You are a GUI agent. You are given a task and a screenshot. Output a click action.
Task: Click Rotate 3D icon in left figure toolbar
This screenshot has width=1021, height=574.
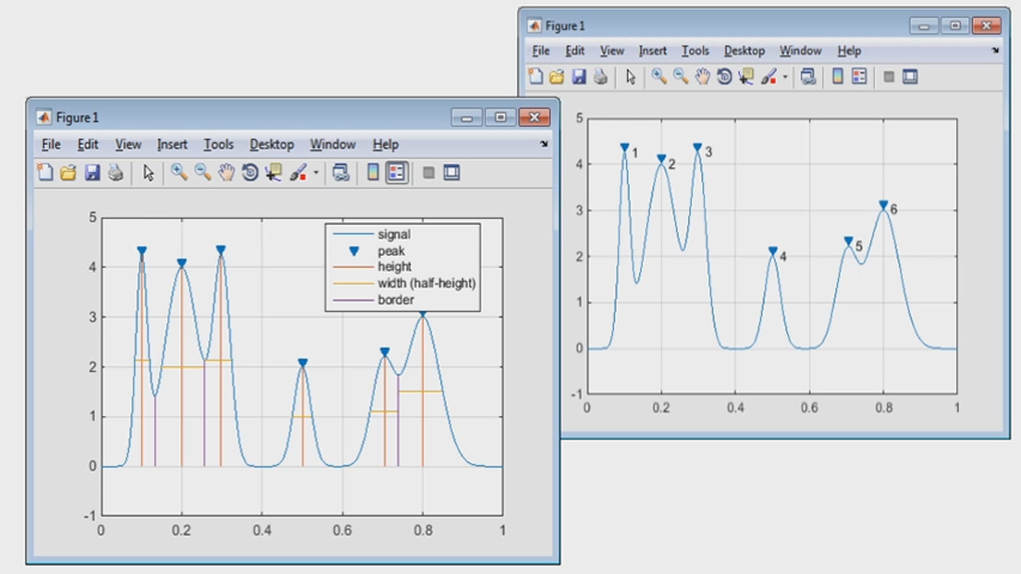click(x=250, y=172)
